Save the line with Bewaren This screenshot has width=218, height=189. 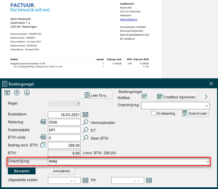click(22, 171)
